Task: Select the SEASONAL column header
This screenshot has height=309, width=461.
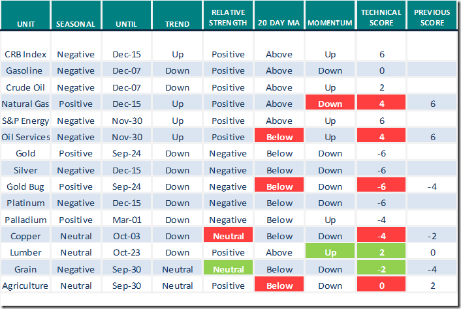Action: (x=76, y=24)
